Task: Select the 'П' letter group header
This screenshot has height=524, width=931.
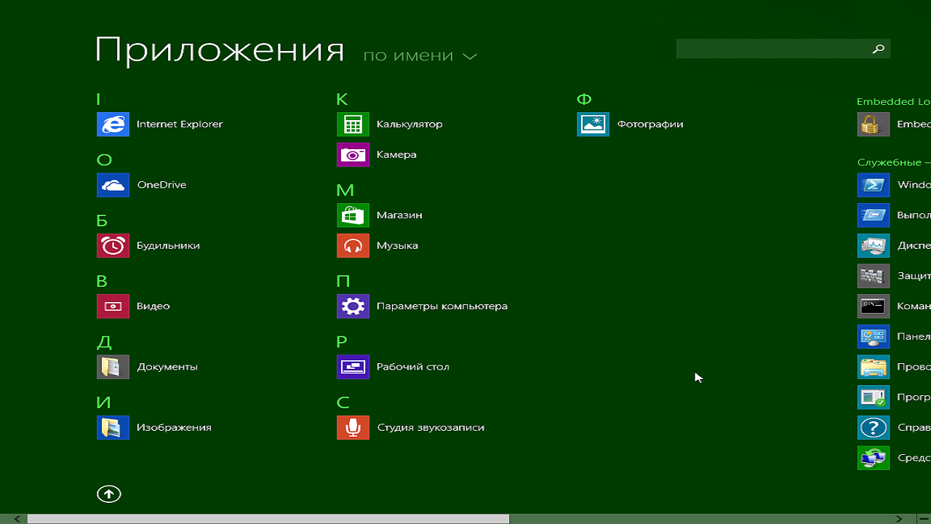Action: [343, 281]
